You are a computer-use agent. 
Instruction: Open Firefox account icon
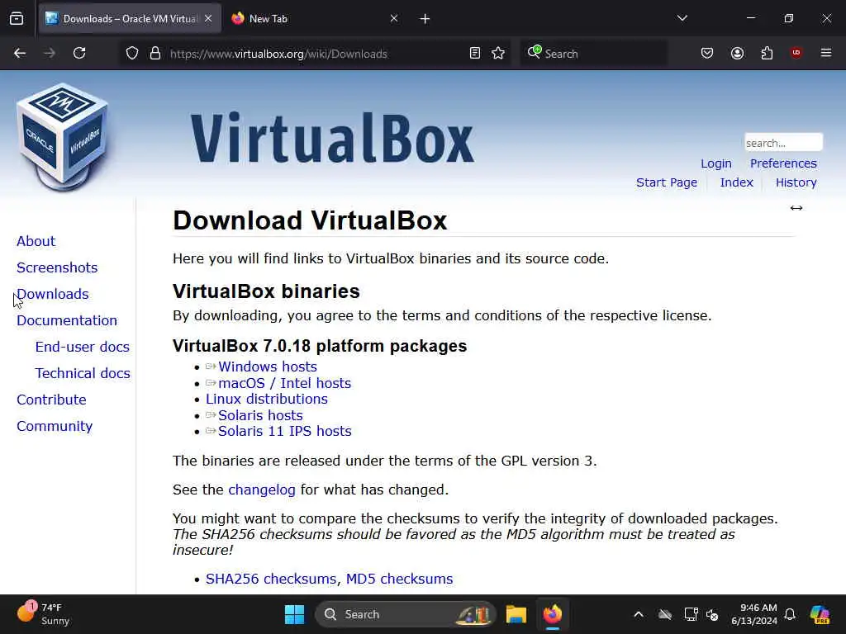tap(737, 53)
